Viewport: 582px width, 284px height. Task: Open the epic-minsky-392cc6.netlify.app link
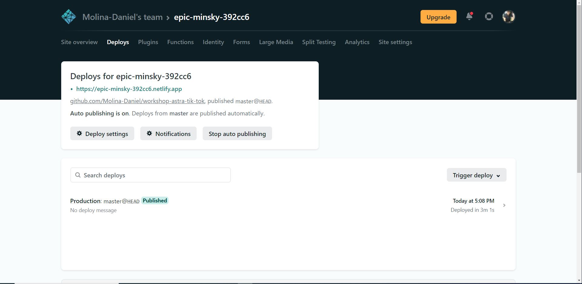tap(129, 89)
